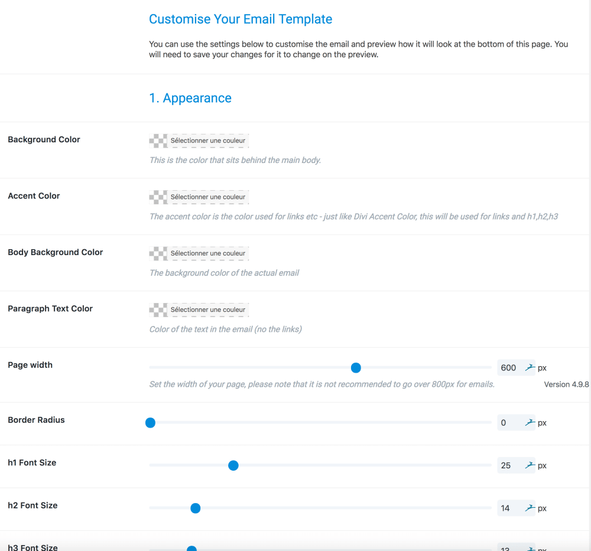Click the Page width slider handle
591x551 pixels.
356,368
